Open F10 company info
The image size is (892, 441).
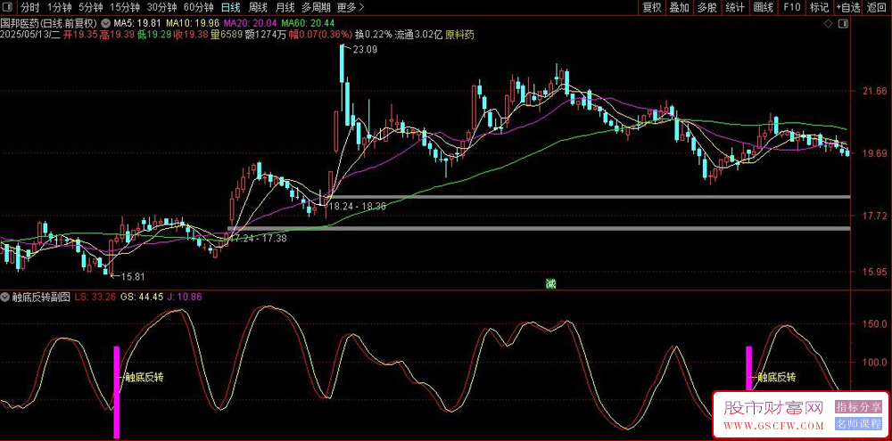[791, 7]
